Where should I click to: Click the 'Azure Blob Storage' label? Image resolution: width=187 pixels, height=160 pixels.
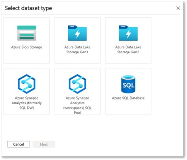coord(26,47)
